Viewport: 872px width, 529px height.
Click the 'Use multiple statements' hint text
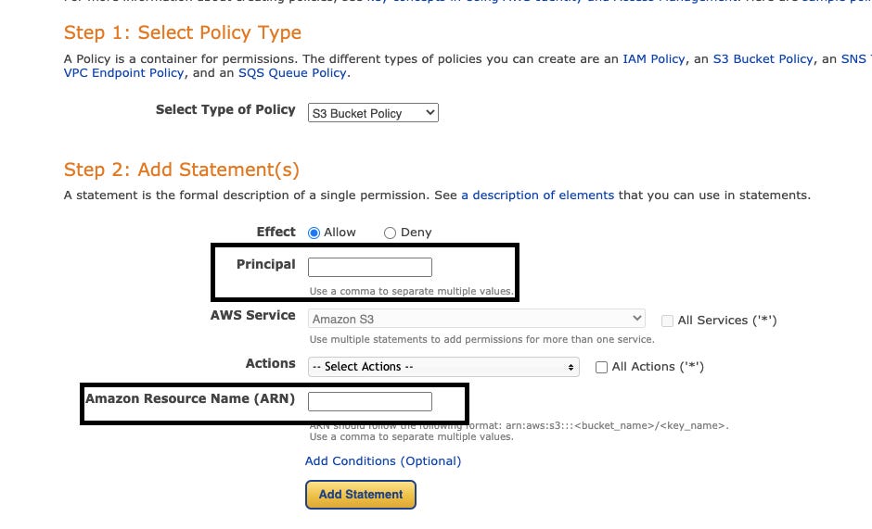point(482,339)
